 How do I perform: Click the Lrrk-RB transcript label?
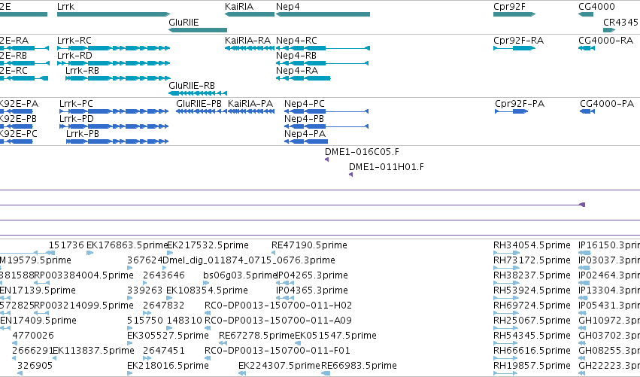[82, 71]
